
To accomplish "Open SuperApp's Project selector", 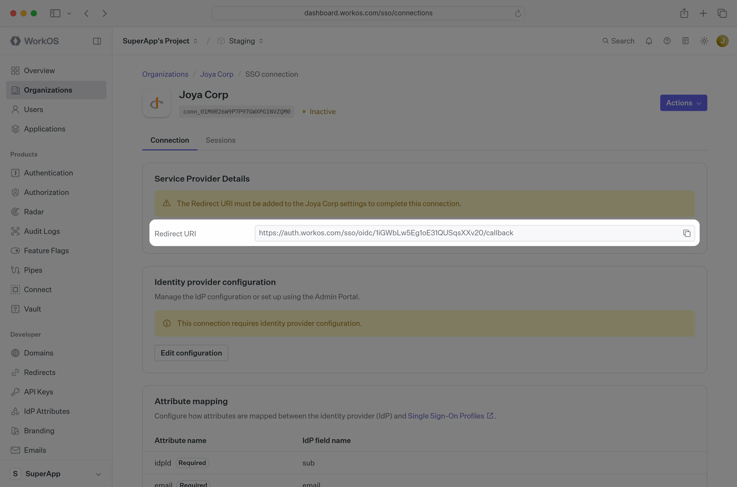I will [x=160, y=41].
